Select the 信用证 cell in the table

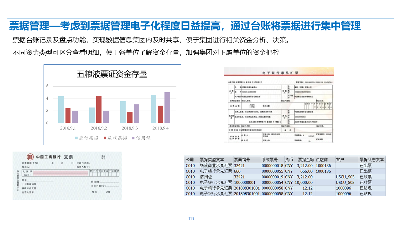click(x=216, y=177)
